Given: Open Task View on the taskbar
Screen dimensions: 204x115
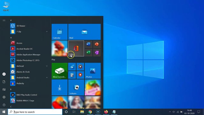Looking at the screenshot, I should click(74, 112).
